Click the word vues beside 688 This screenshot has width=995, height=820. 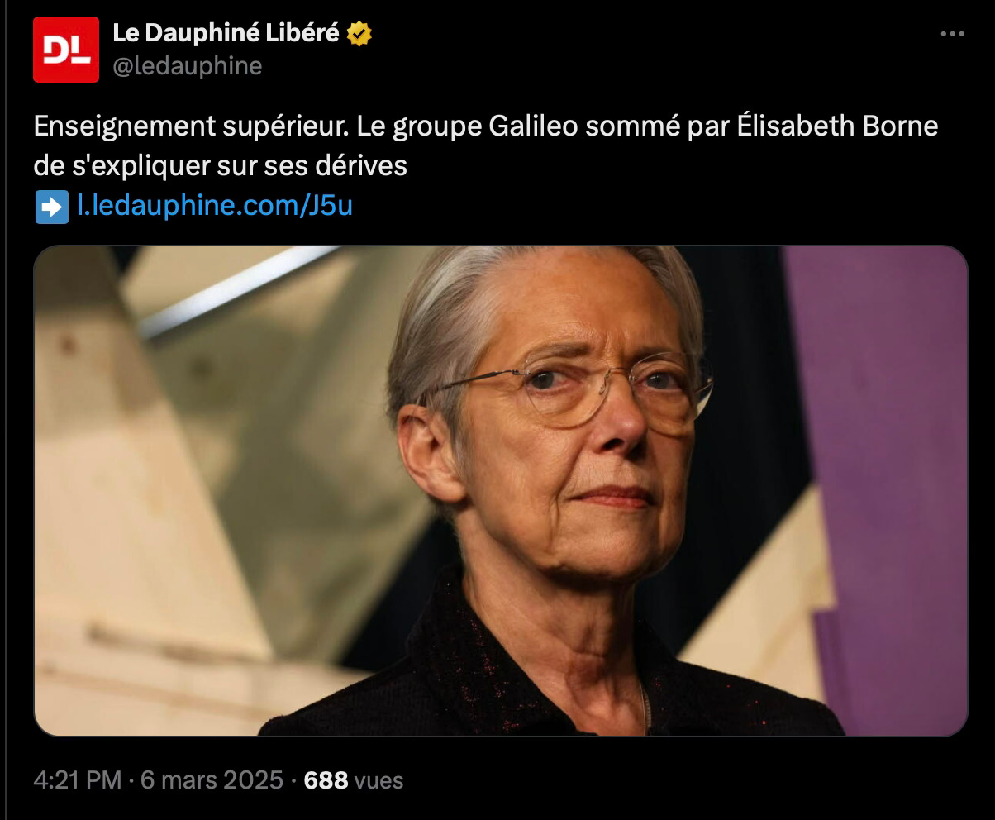click(378, 779)
